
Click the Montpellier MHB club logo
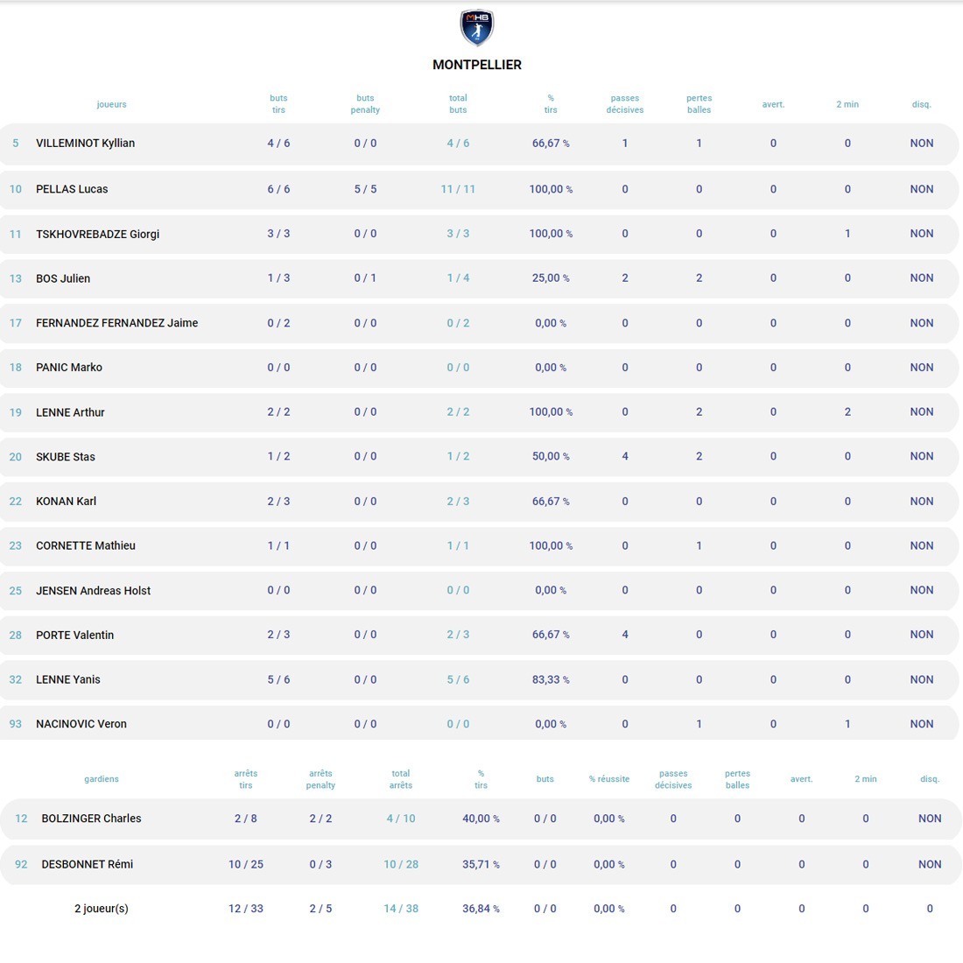pyautogui.click(x=477, y=28)
